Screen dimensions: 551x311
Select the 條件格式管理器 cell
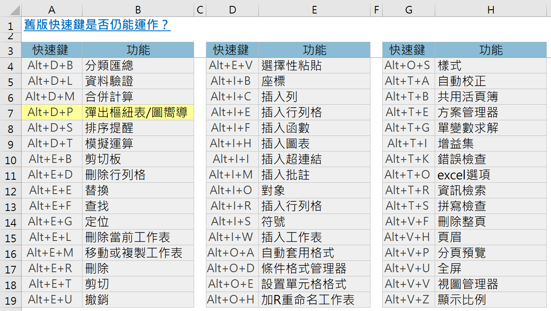(x=314, y=268)
